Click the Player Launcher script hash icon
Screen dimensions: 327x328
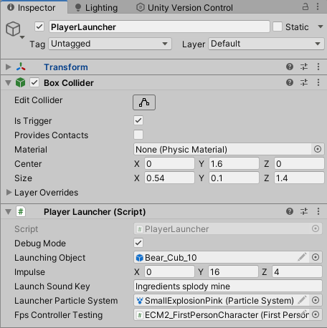(21, 211)
